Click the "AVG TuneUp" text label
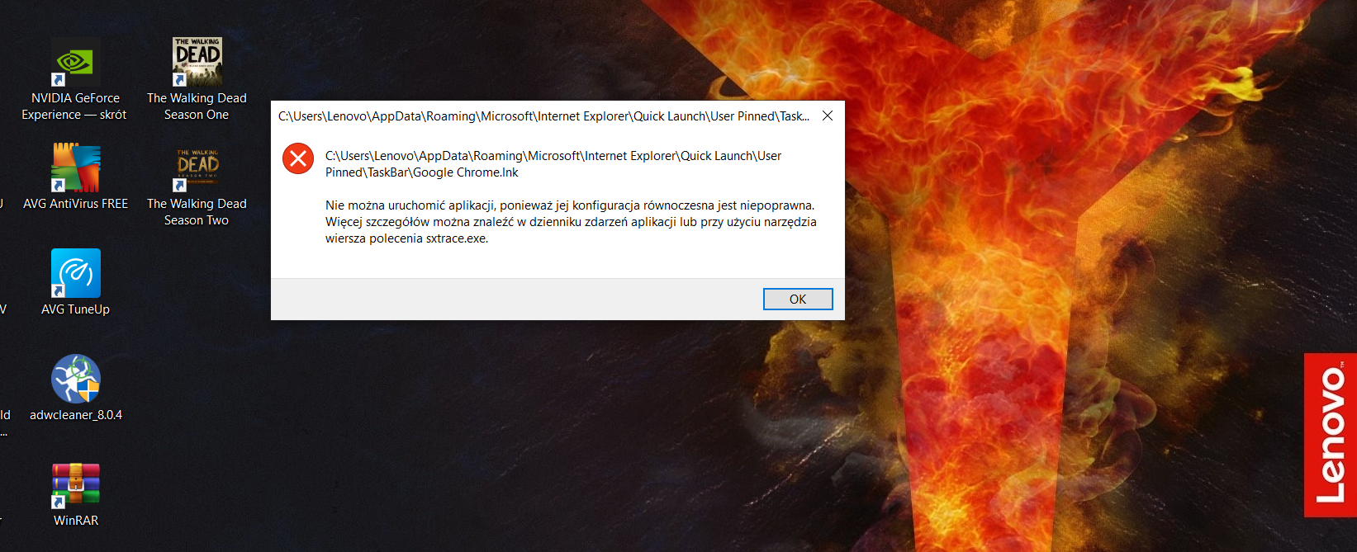1357x552 pixels. click(75, 309)
